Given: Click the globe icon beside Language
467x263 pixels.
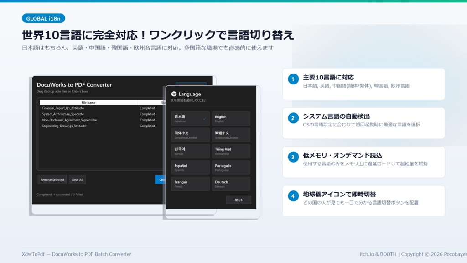Looking at the screenshot, I should [174, 94].
